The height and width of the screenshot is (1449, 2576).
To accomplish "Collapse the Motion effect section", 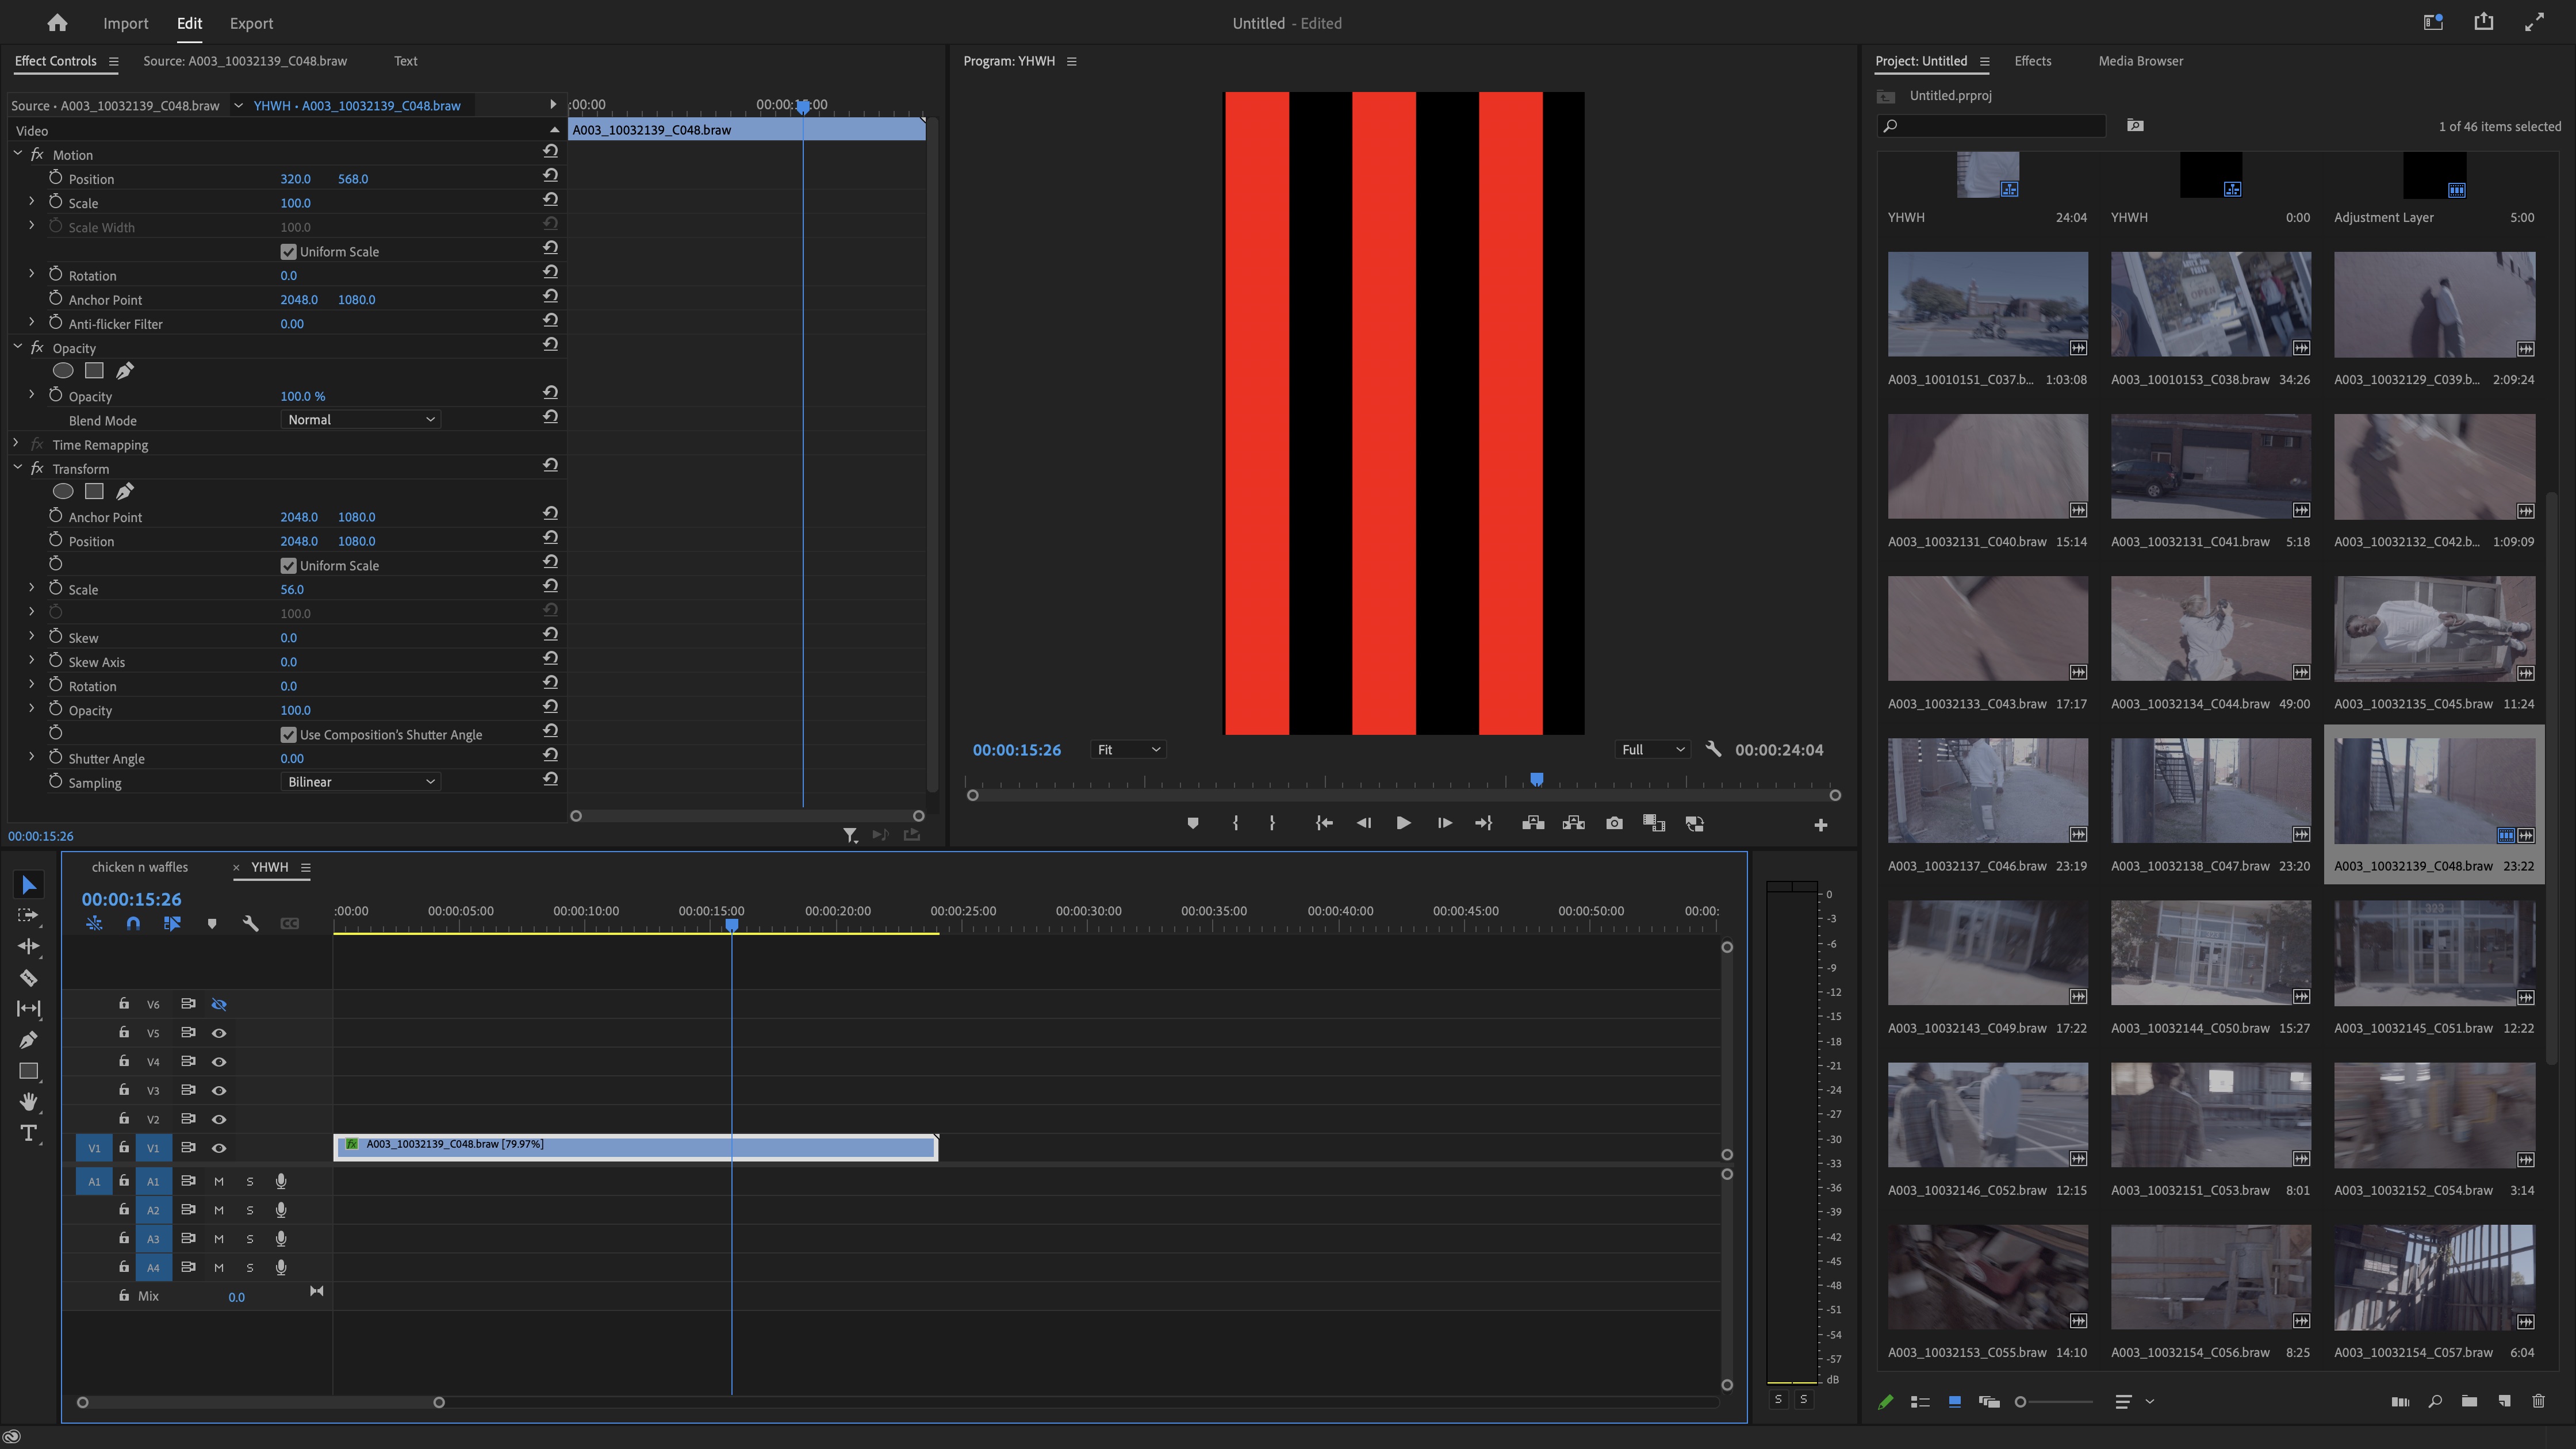I will [17, 153].
